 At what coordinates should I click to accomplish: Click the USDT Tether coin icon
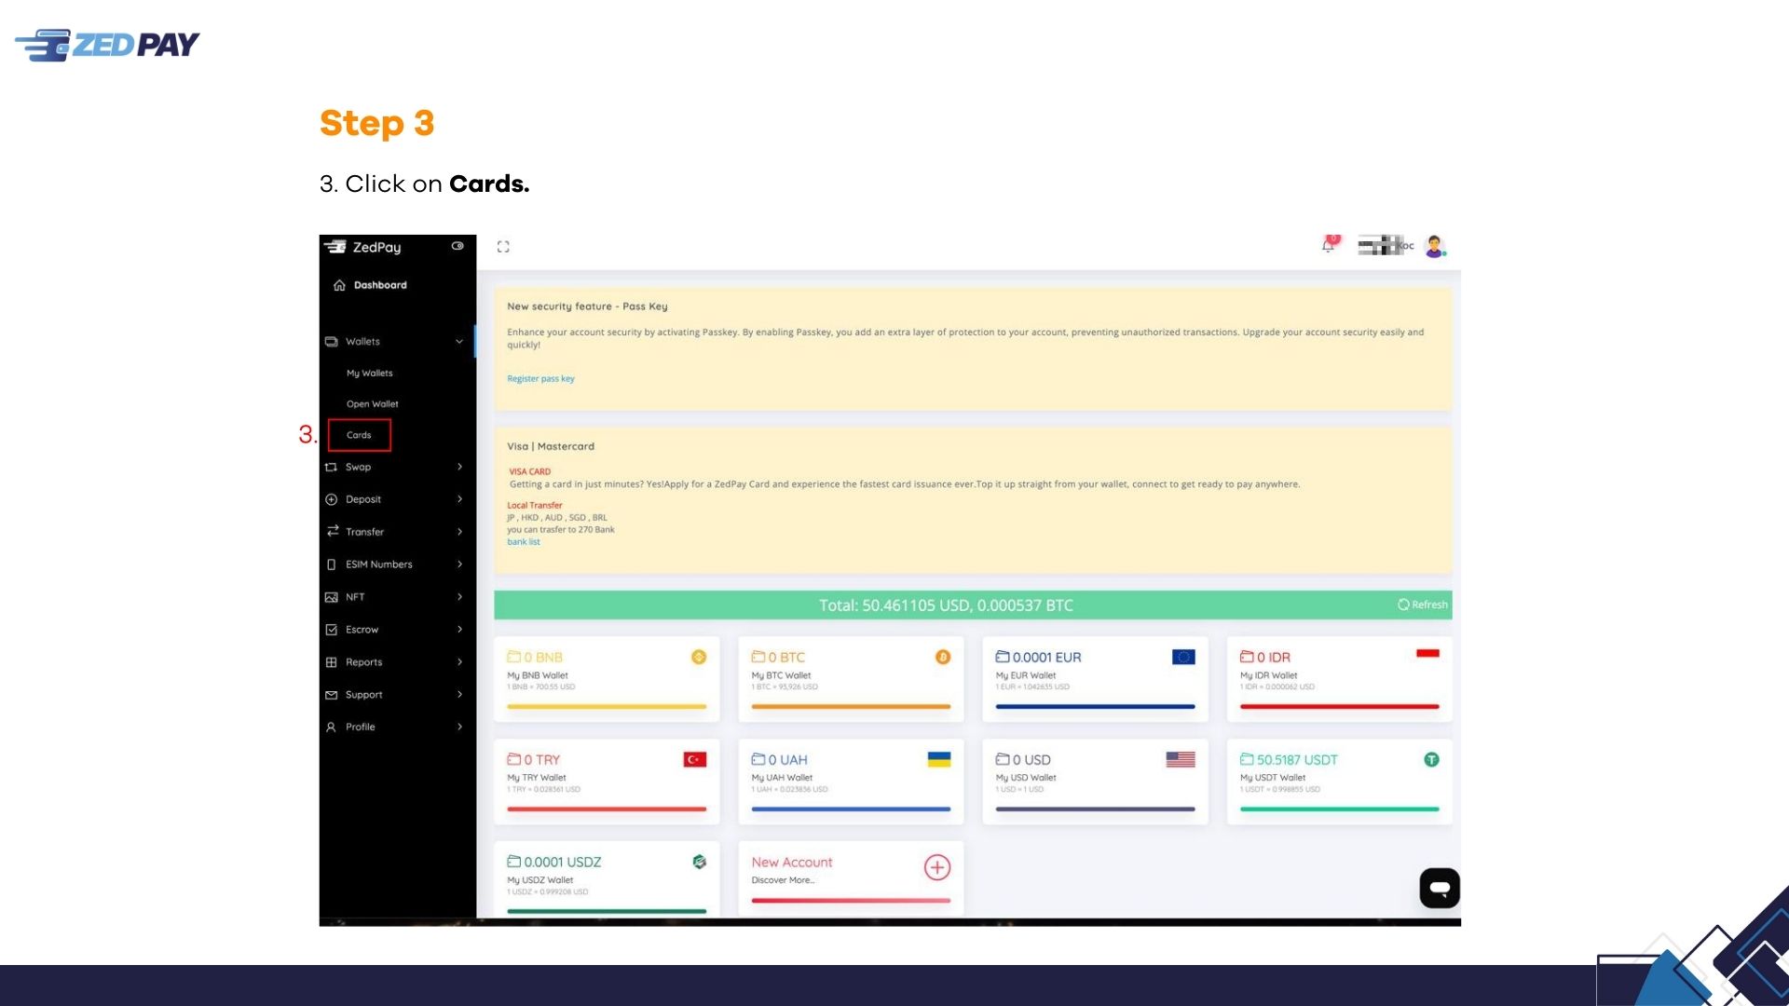(1432, 760)
